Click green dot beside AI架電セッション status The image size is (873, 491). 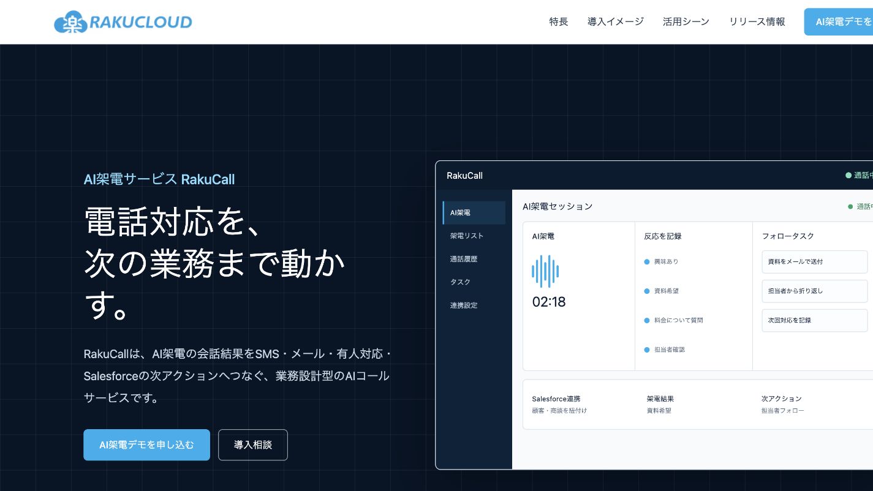[x=850, y=207]
